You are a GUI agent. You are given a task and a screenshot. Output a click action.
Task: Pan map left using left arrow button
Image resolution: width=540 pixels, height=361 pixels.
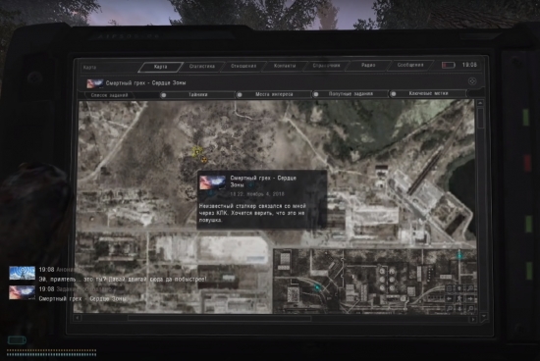(x=449, y=299)
